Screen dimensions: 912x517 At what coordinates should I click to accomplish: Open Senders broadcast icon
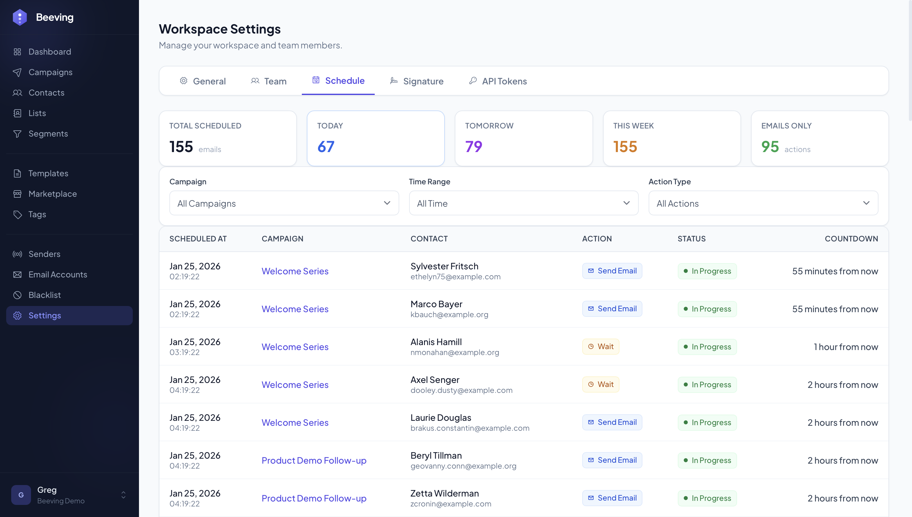point(17,254)
